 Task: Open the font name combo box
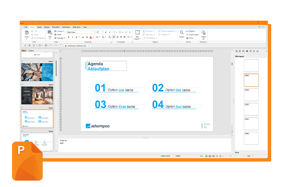click(x=81, y=32)
